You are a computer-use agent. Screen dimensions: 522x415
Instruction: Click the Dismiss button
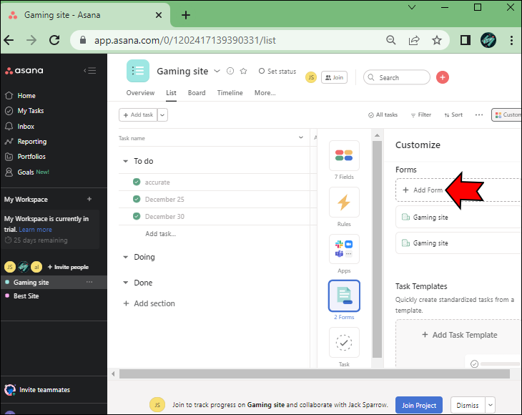468,406
